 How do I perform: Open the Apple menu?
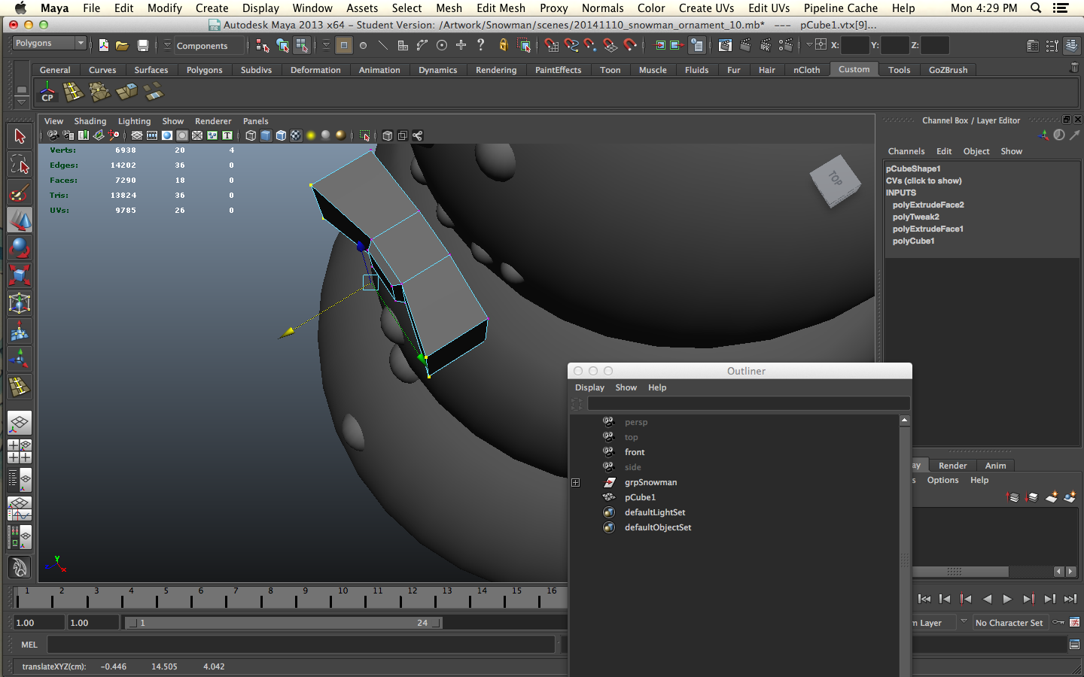click(x=20, y=8)
